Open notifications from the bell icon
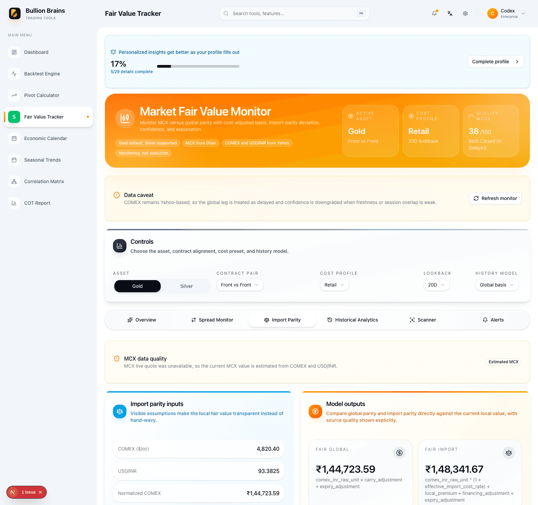The height and width of the screenshot is (505, 538). click(x=434, y=13)
